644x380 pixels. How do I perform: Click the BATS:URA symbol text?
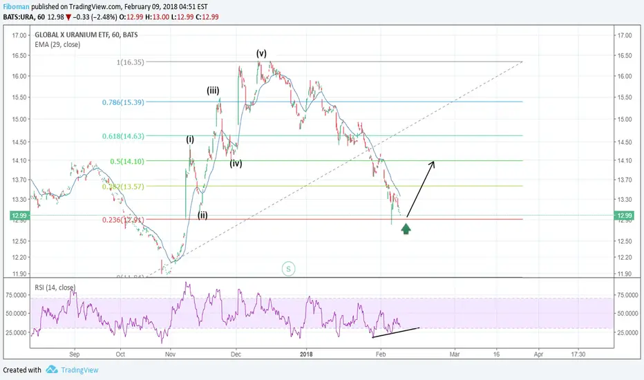click(x=19, y=17)
